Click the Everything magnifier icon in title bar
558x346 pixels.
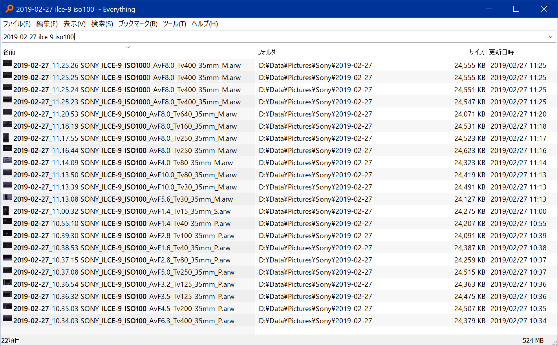pos(9,9)
